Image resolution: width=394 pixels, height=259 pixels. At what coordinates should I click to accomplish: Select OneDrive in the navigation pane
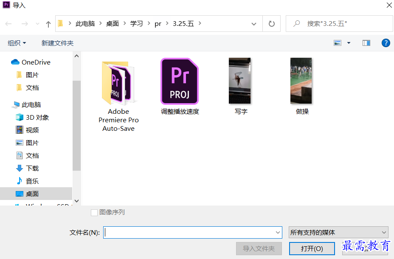point(31,62)
